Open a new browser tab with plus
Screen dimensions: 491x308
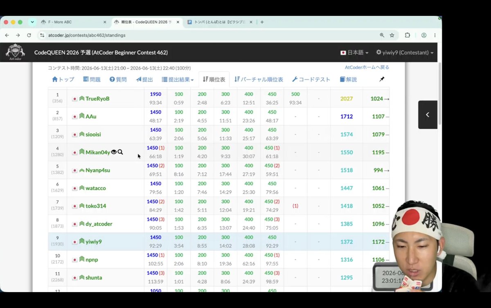pyautogui.click(x=262, y=22)
